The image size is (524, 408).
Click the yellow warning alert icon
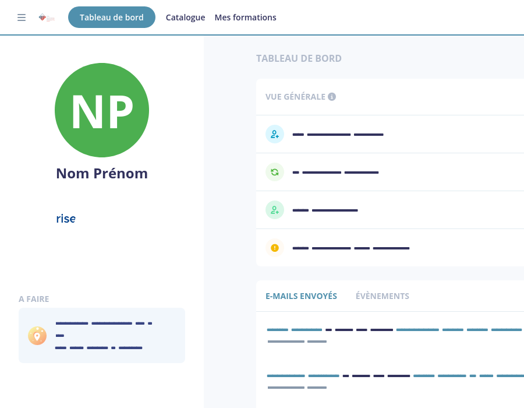pyautogui.click(x=275, y=248)
